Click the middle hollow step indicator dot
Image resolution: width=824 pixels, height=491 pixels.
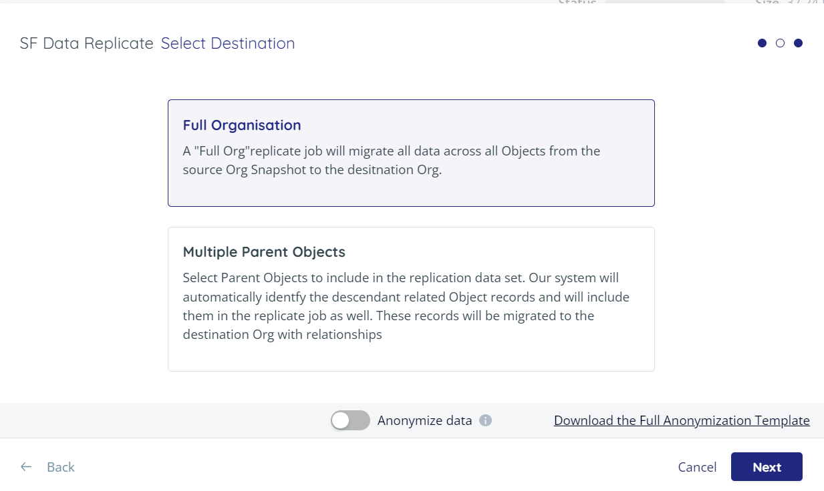pyautogui.click(x=781, y=43)
